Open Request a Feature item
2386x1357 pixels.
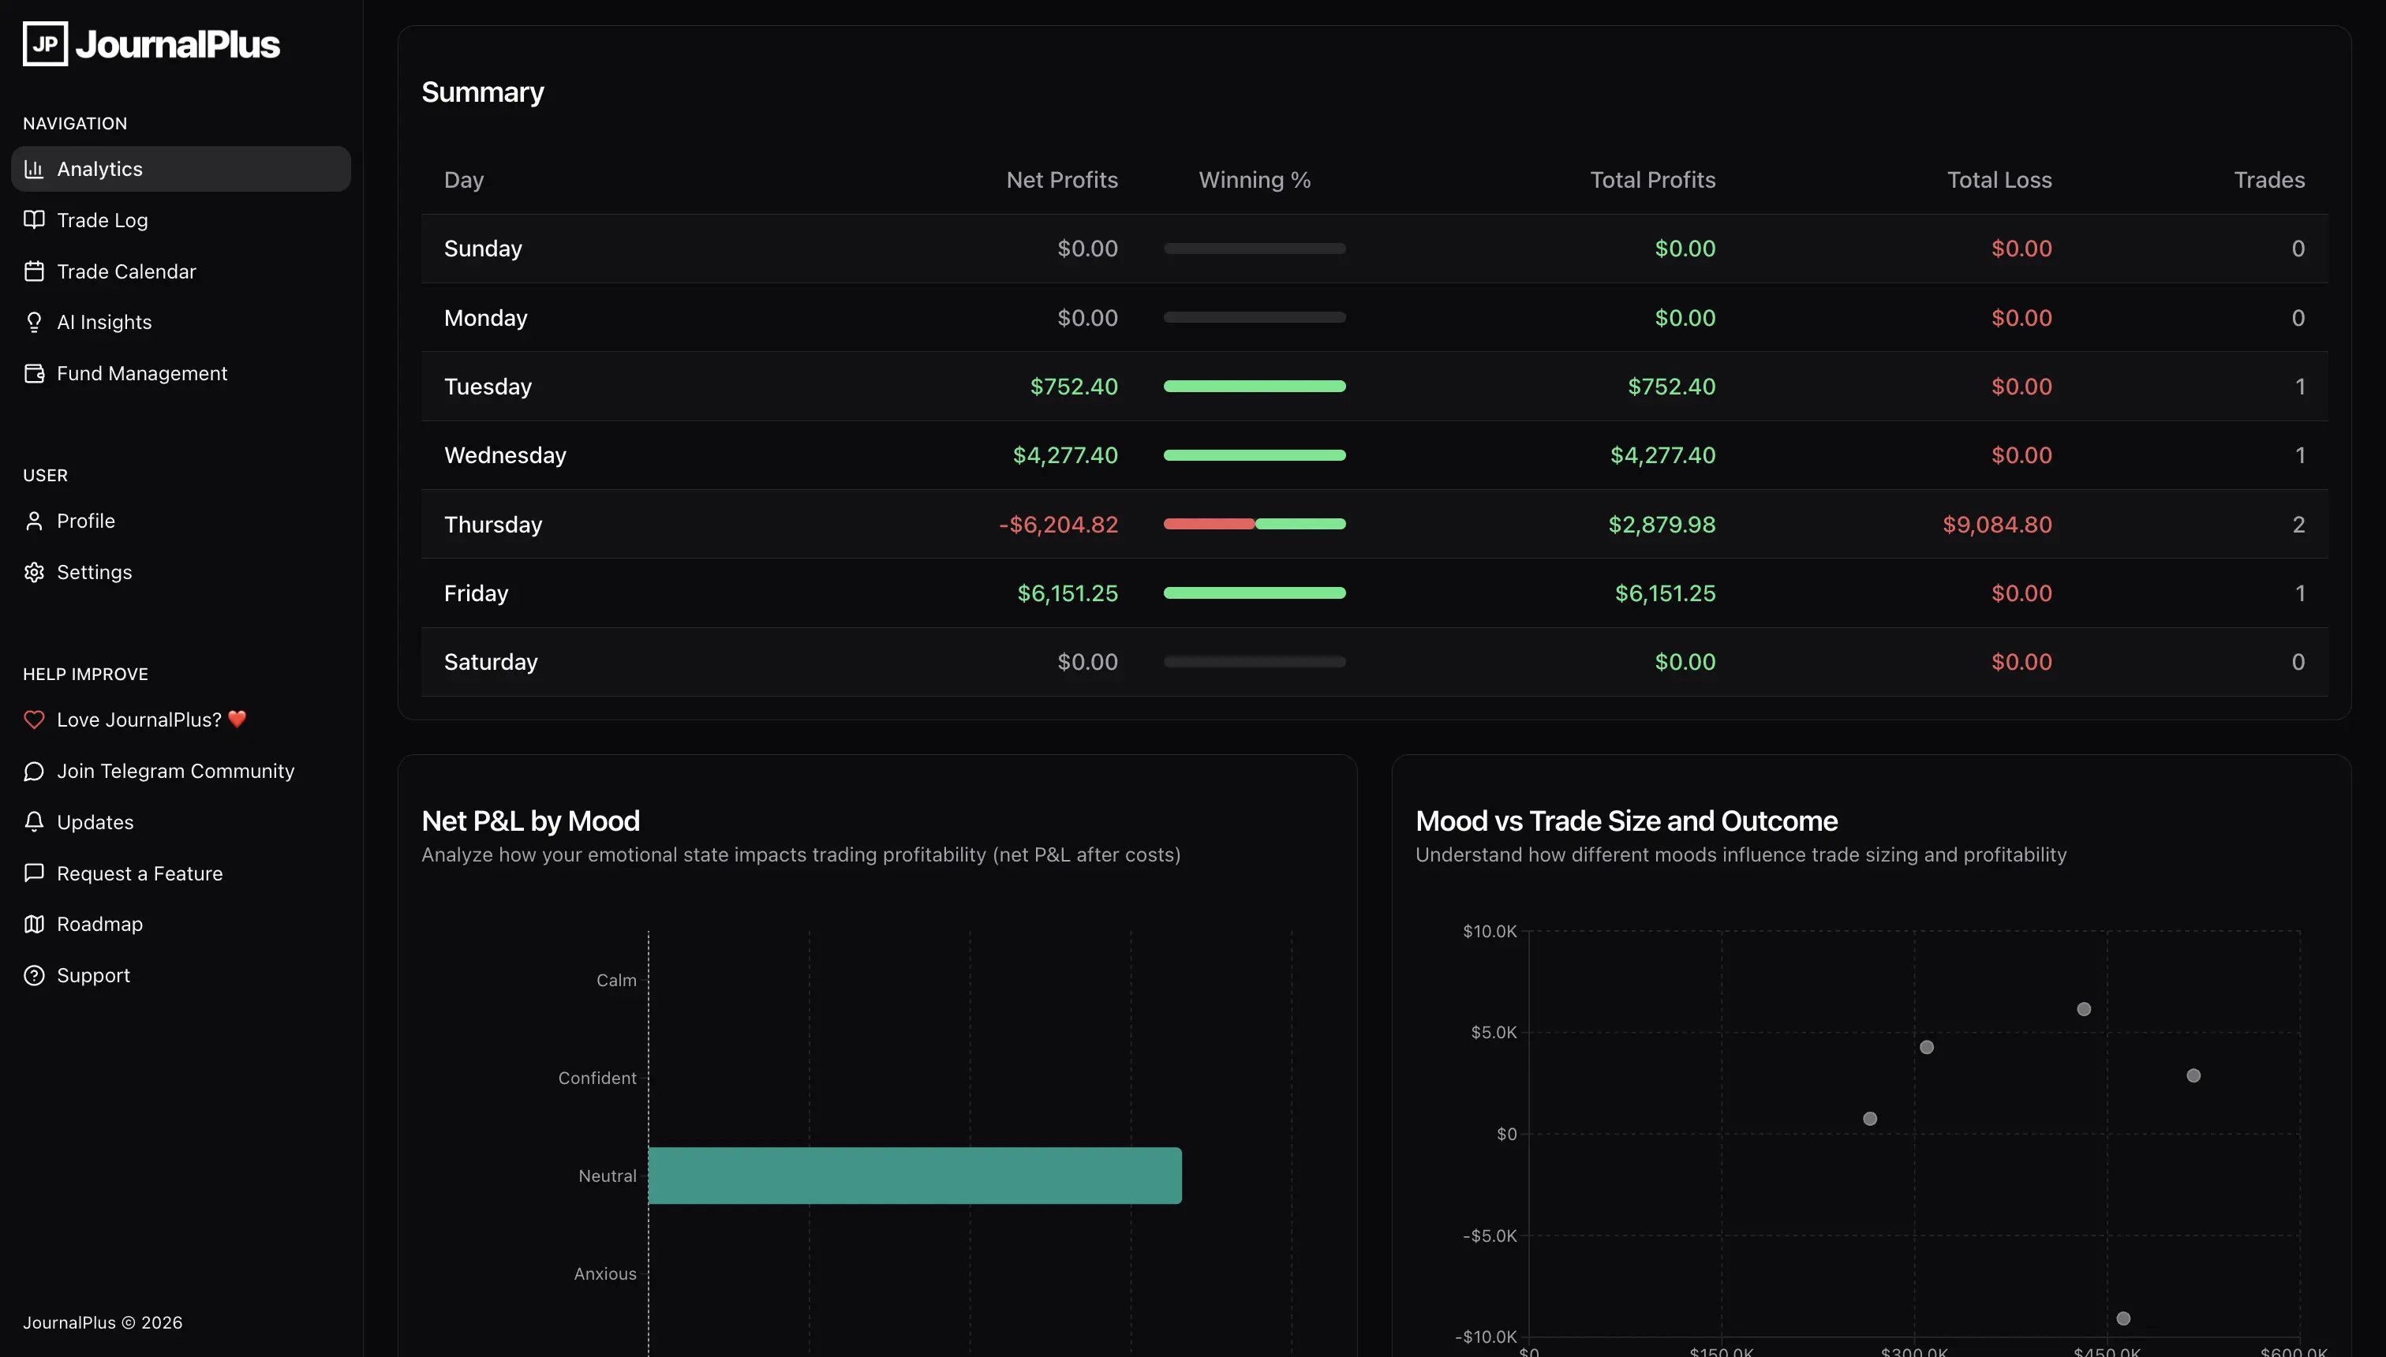(140, 873)
